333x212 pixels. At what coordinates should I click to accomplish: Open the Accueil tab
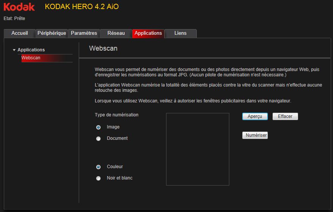(20, 33)
